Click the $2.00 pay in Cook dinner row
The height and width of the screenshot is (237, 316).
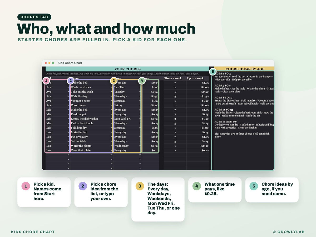pyautogui.click(x=155, y=105)
